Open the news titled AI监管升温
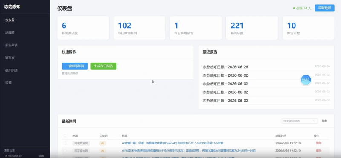This screenshot has width=341, height=158. [173, 143]
